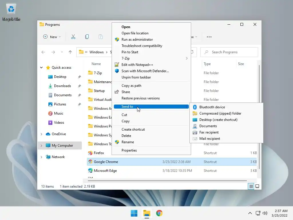This screenshot has width=293, height=220.
Task: Select Unpin from taskbar
Action: pyautogui.click(x=151, y=77)
